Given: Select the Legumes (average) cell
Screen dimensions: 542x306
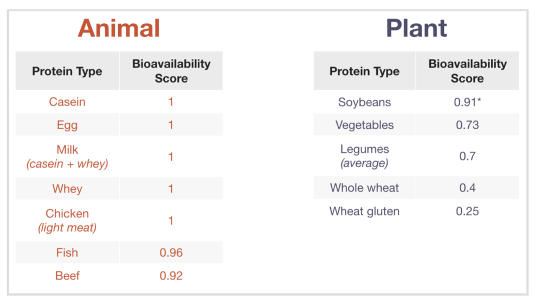Looking at the screenshot, I should click(x=364, y=156).
